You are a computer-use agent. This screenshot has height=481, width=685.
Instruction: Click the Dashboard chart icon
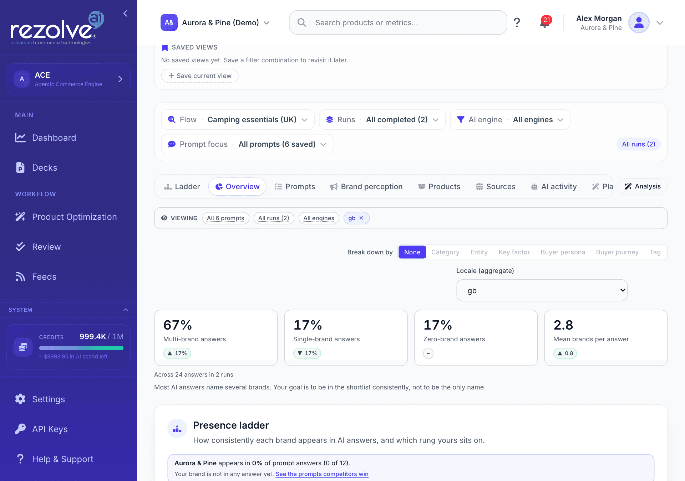pyautogui.click(x=20, y=138)
